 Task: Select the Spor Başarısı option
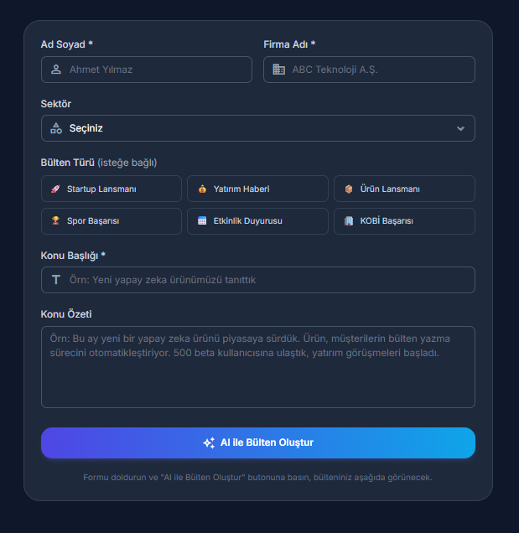[x=111, y=221]
